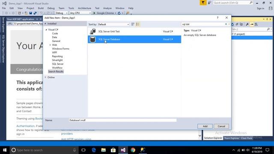Open the SQL Server Object Explorer side tab
This screenshot has height=154, width=274.
click(x=3, y=49)
